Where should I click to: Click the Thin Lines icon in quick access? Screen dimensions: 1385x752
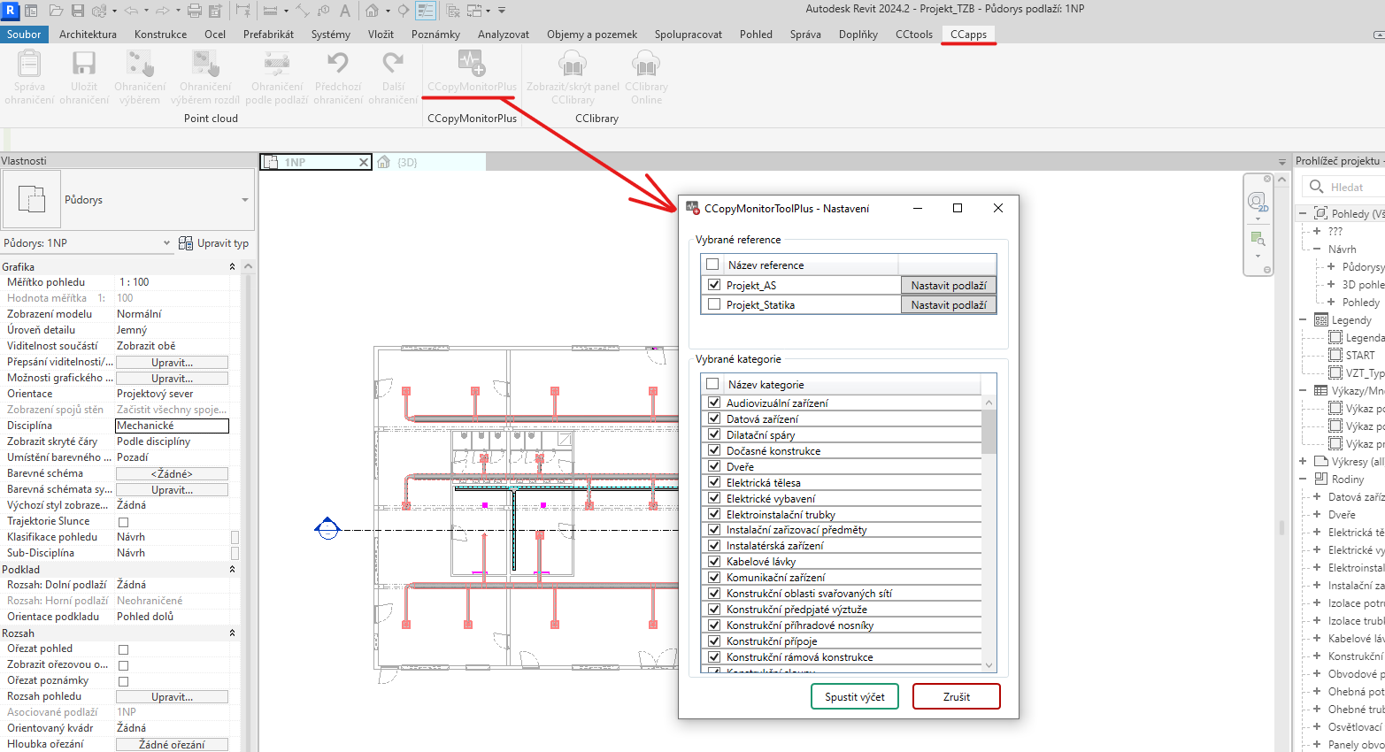(x=426, y=11)
